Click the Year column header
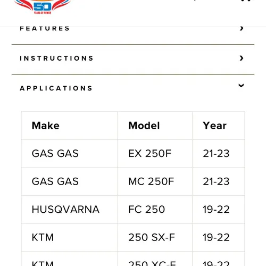 point(214,126)
